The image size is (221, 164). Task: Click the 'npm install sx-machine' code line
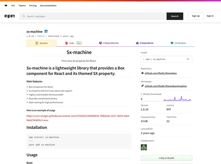click(x=44, y=137)
